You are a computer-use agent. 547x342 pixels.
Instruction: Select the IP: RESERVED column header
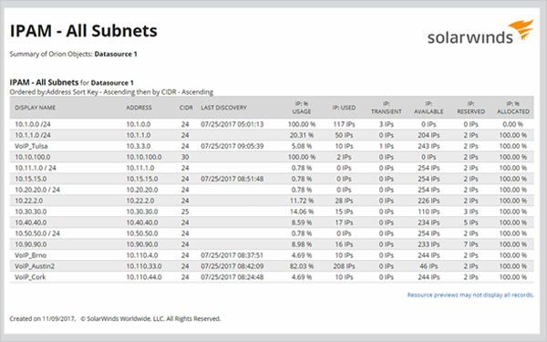click(470, 108)
